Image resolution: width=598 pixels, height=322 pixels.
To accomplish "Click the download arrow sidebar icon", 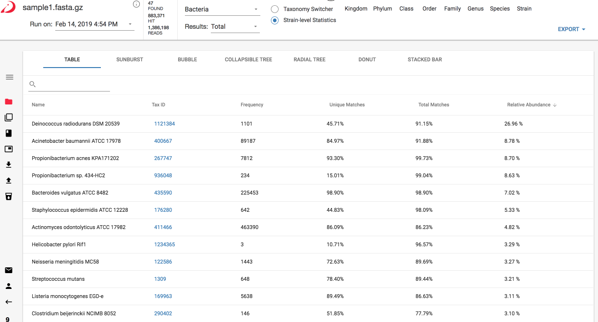I will (9, 165).
